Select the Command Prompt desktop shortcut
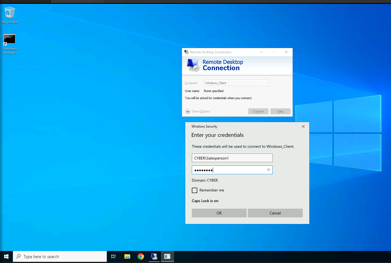The height and width of the screenshot is (263, 391). click(10, 44)
